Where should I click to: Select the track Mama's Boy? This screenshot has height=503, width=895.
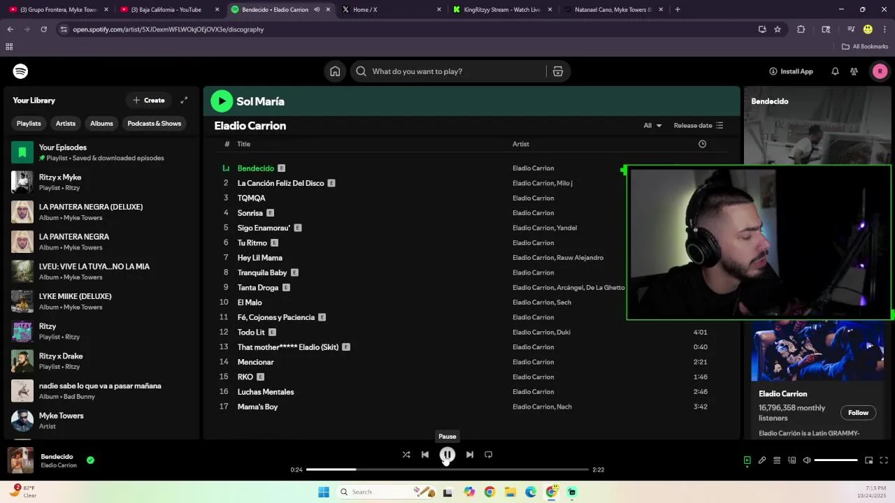[x=257, y=407]
